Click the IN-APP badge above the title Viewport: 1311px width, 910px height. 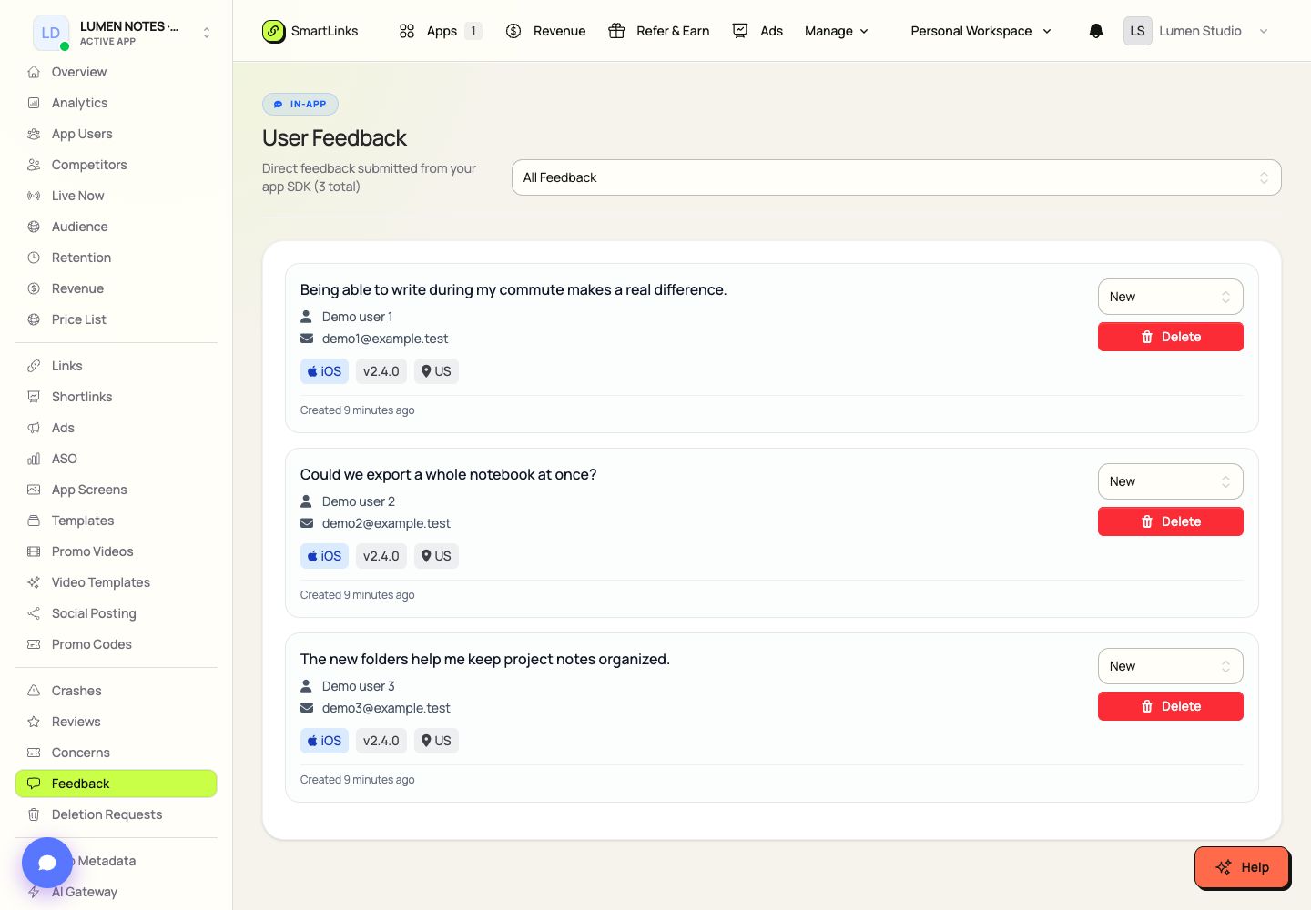click(x=300, y=105)
